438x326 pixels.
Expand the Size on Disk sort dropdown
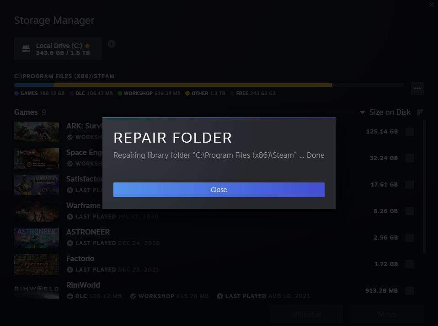tap(385, 112)
